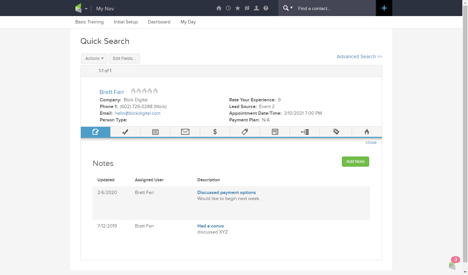Click the Edit Fields button
The height and width of the screenshot is (275, 468).
124,59
